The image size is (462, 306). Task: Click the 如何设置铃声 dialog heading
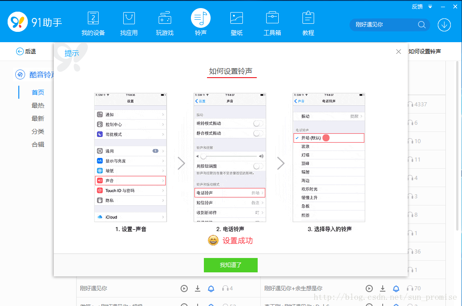231,71
